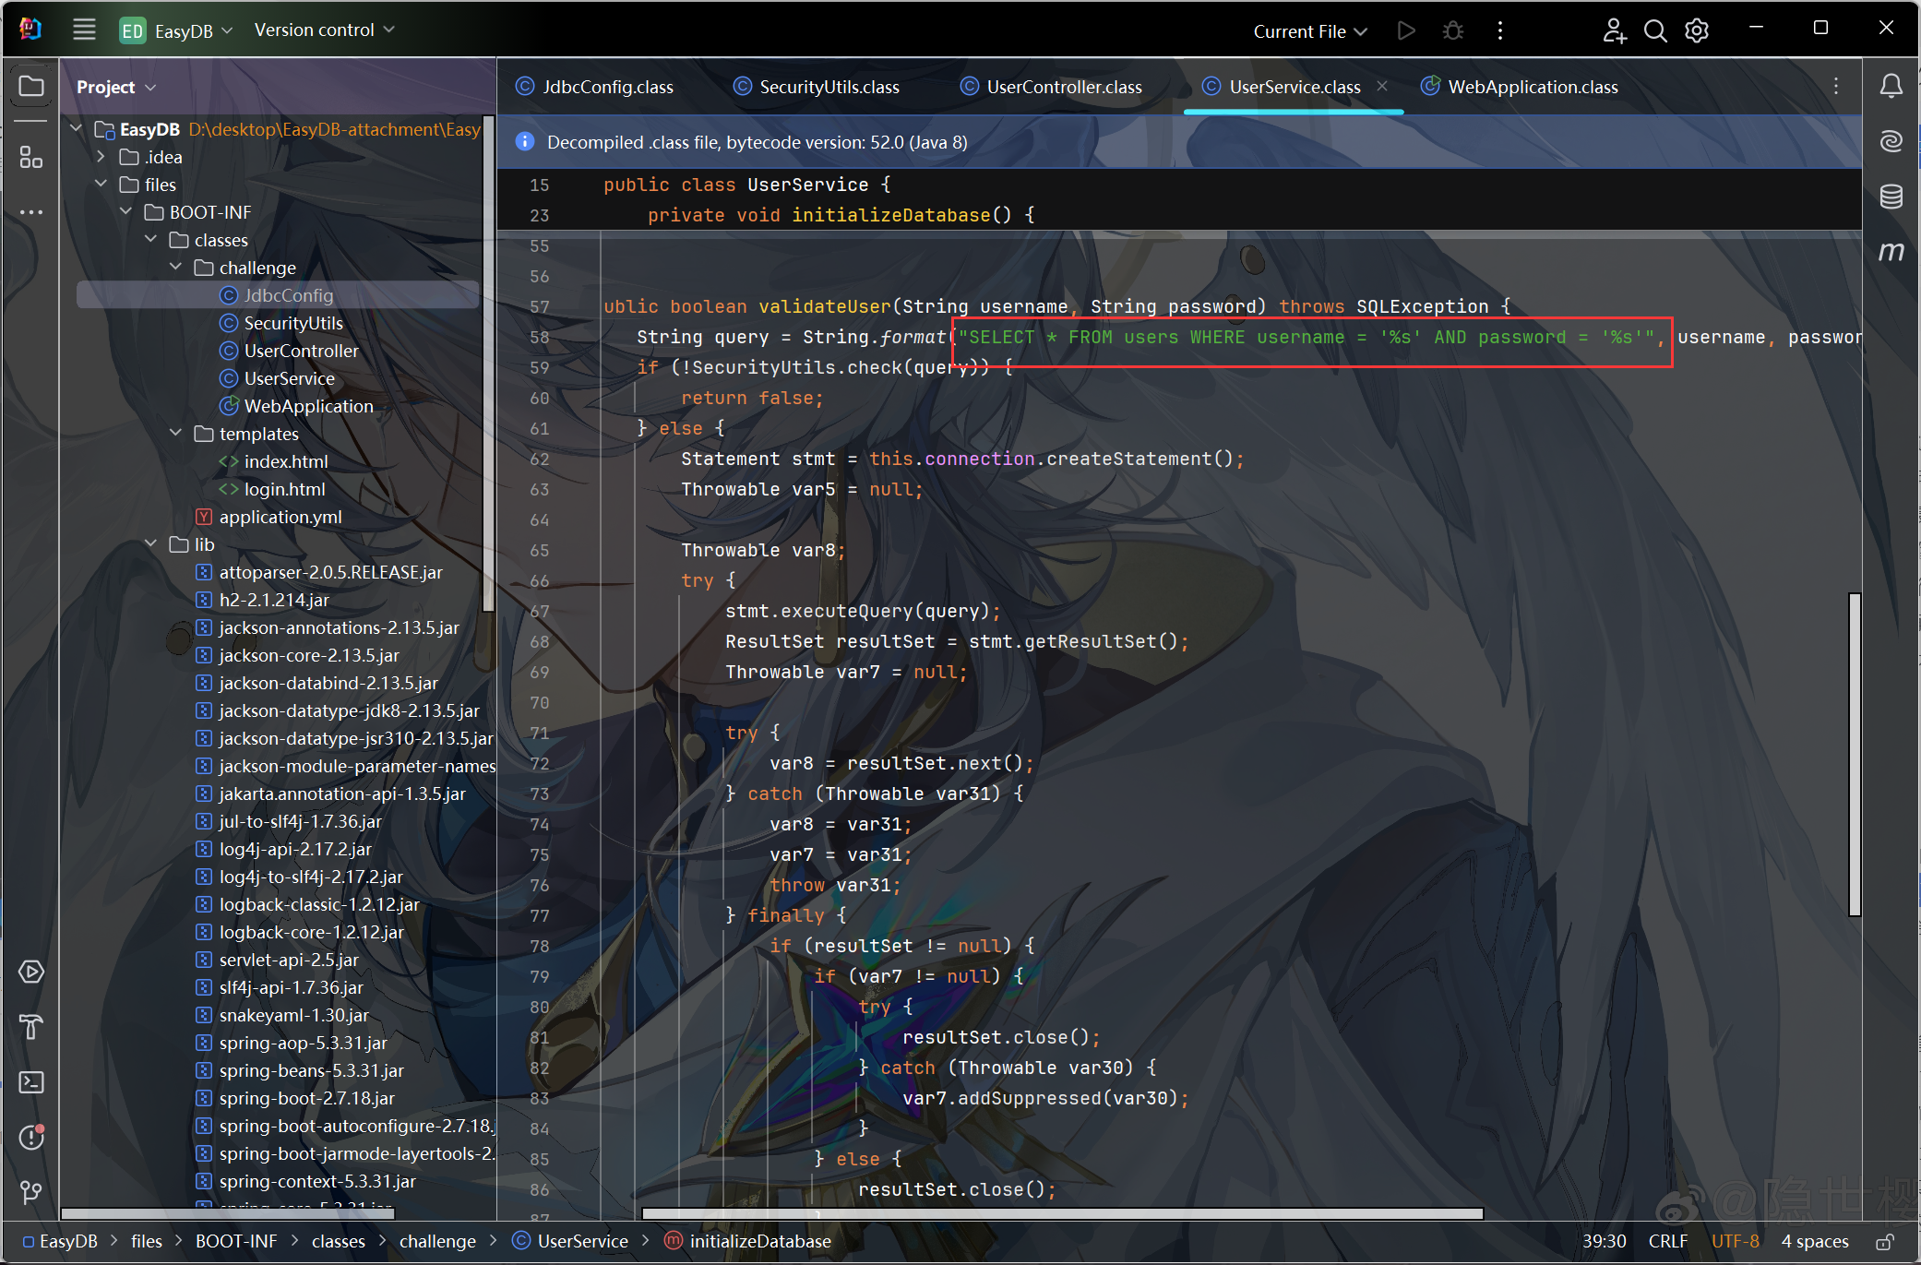Expand the .idea folder
This screenshot has width=1921, height=1265.
point(101,157)
